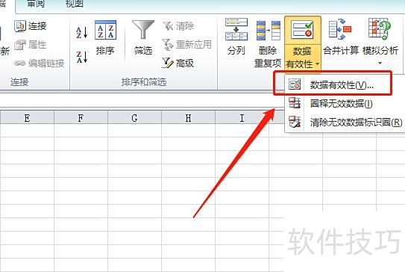This screenshot has height=272, width=405.
Task: Sort descending with the Z-A icon
Action: [x=82, y=58]
